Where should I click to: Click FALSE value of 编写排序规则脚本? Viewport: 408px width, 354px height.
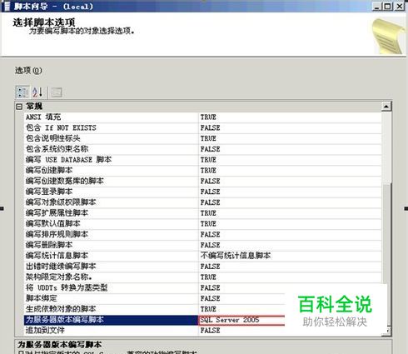[210, 234]
